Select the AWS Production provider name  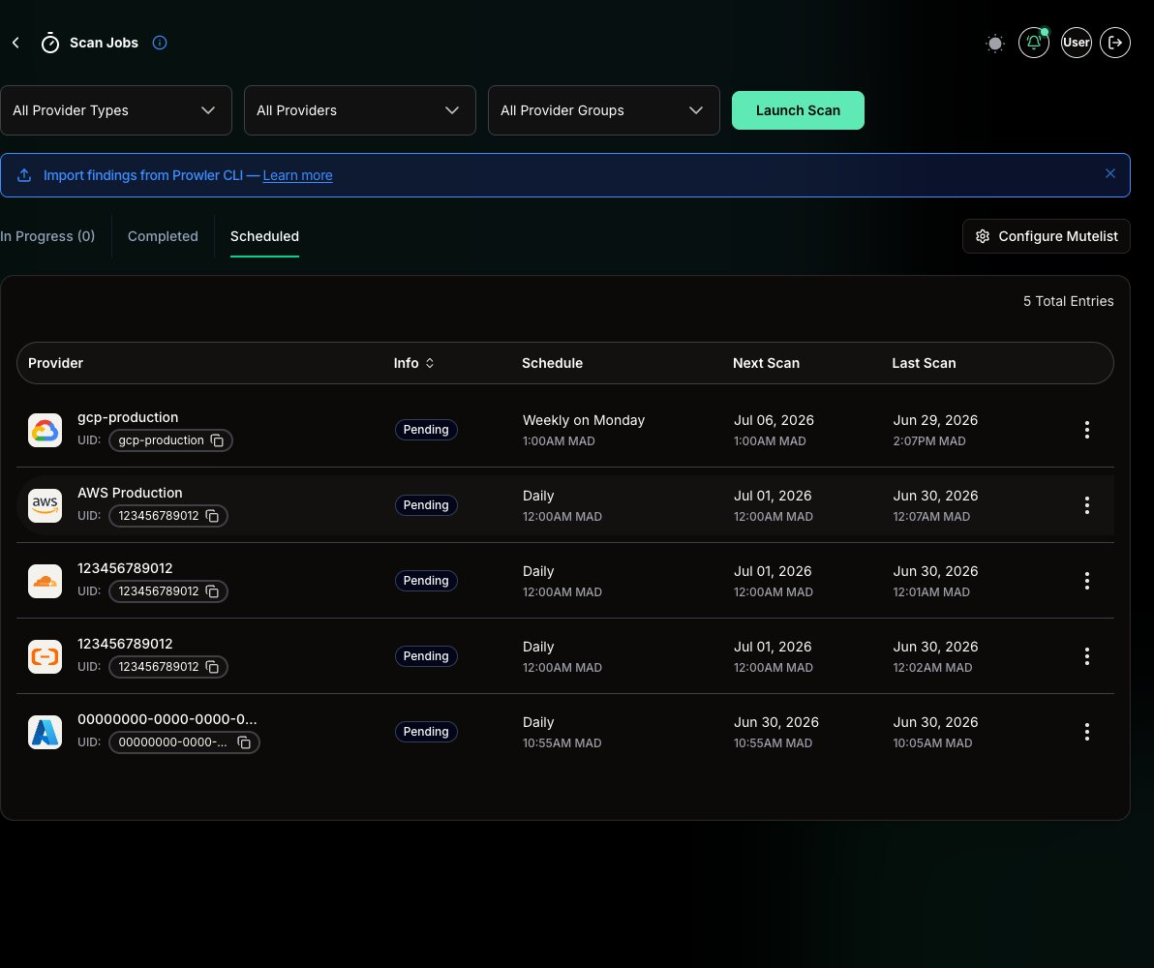(x=131, y=494)
